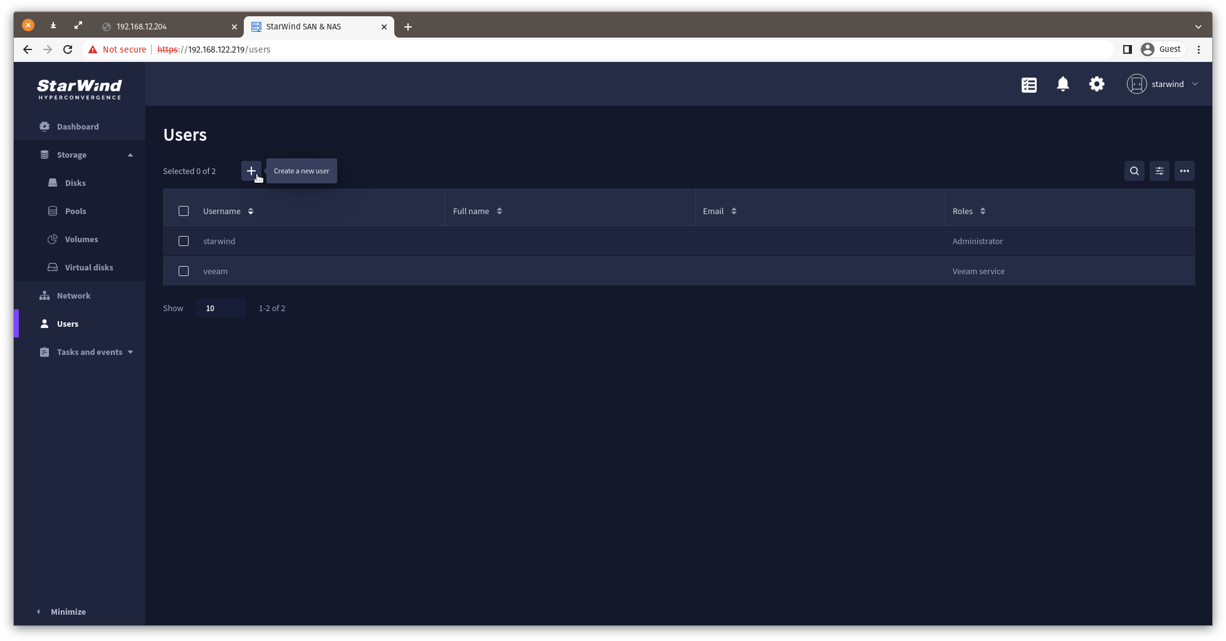Image resolution: width=1226 pixels, height=641 pixels.
Task: Open the notifications bell icon
Action: pyautogui.click(x=1062, y=84)
